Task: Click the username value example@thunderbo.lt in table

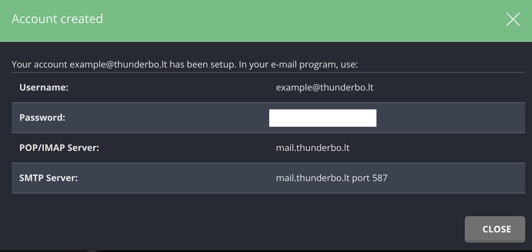Action: point(325,88)
